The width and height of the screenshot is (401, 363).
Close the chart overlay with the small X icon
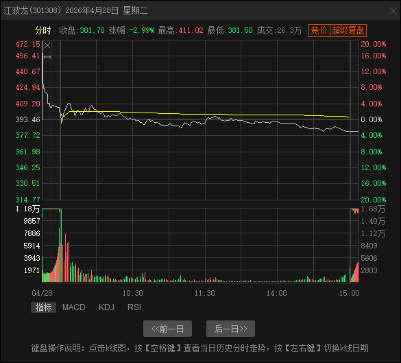(x=47, y=45)
